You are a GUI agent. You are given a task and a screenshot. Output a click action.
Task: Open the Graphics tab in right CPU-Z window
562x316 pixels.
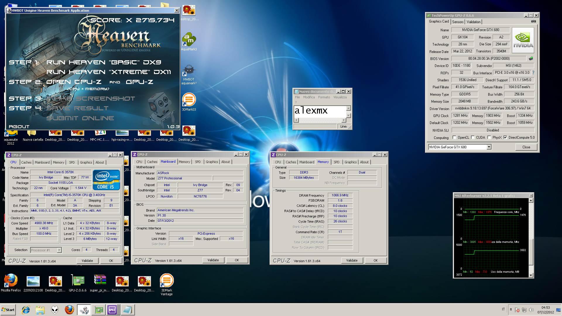tap(350, 162)
